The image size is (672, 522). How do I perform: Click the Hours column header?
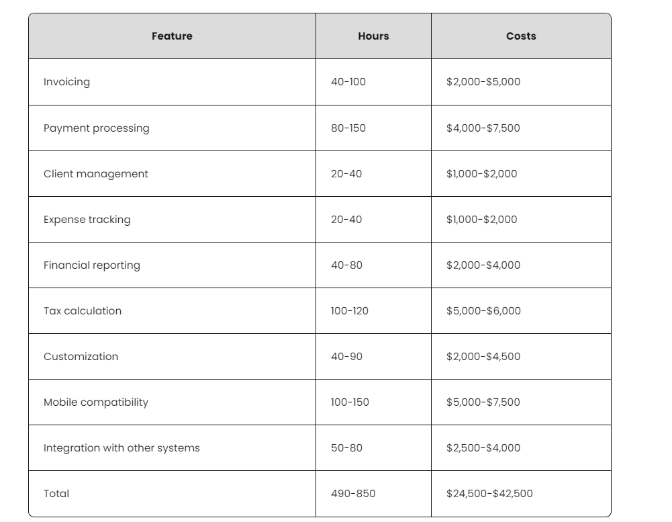(x=373, y=36)
